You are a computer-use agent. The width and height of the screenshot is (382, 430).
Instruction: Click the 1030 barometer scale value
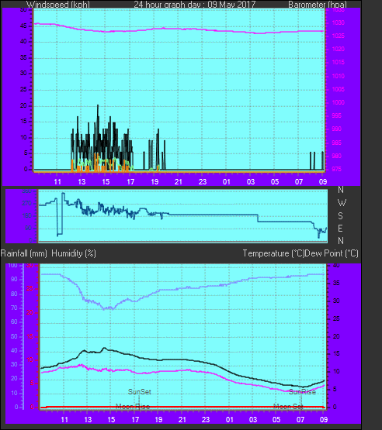tap(338, 22)
